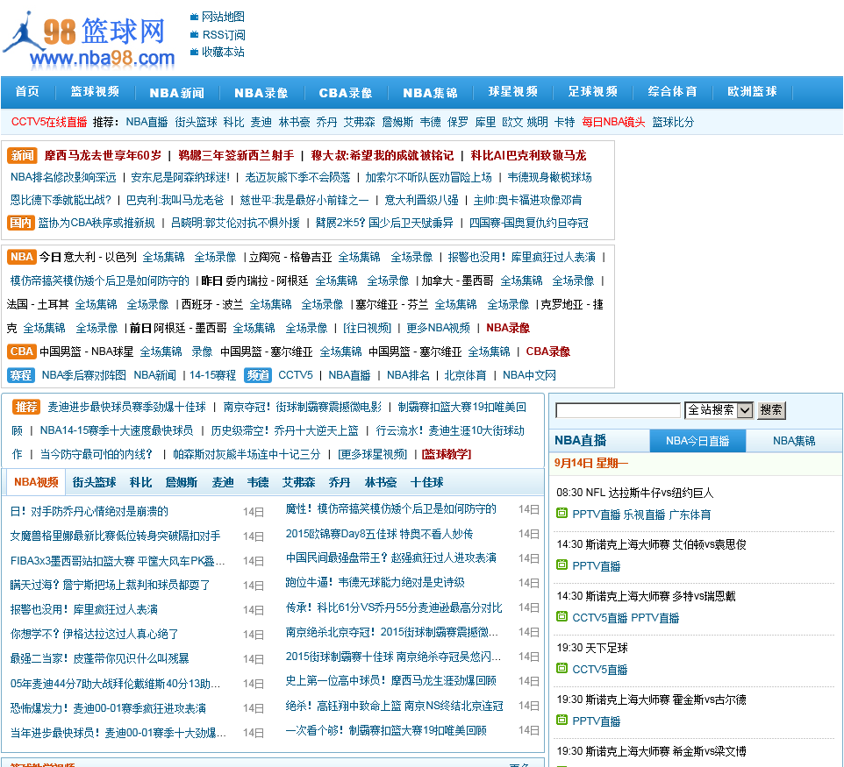Open the NBA中文网 link

click(529, 375)
